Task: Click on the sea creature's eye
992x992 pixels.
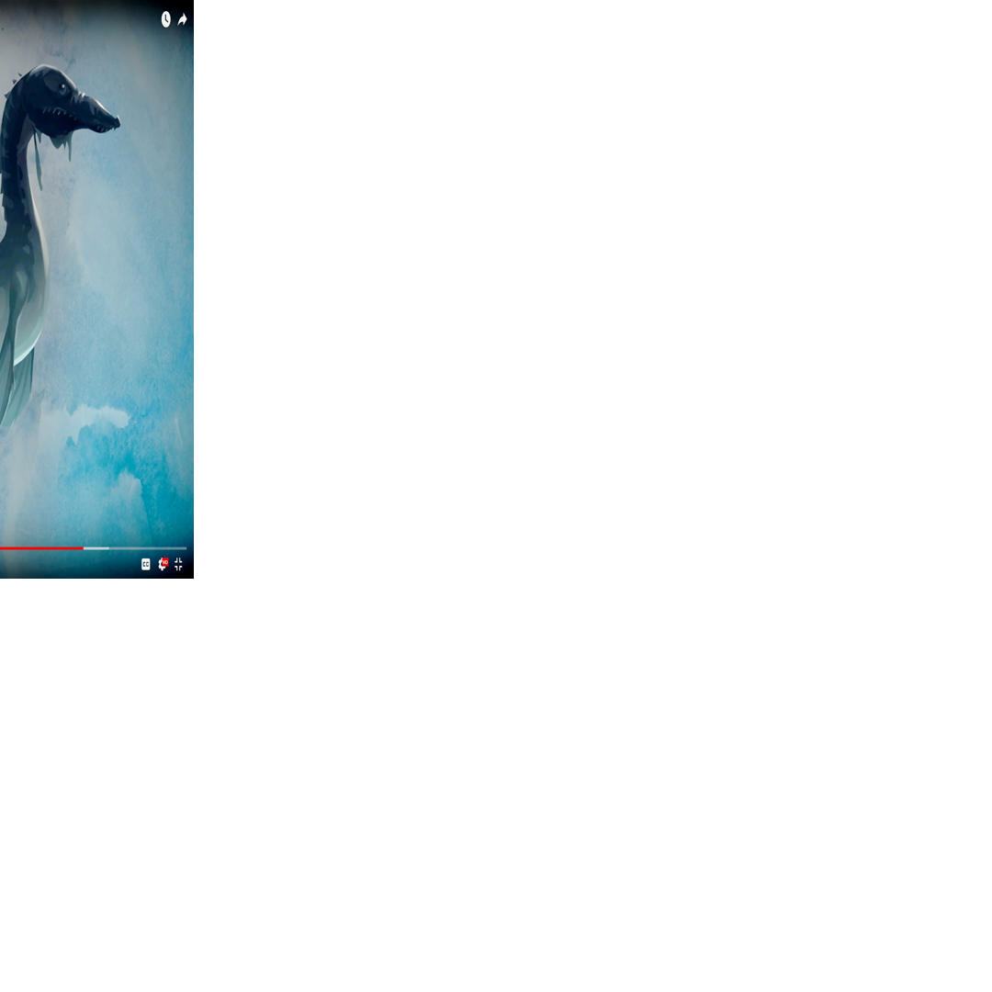Action: 62,87
